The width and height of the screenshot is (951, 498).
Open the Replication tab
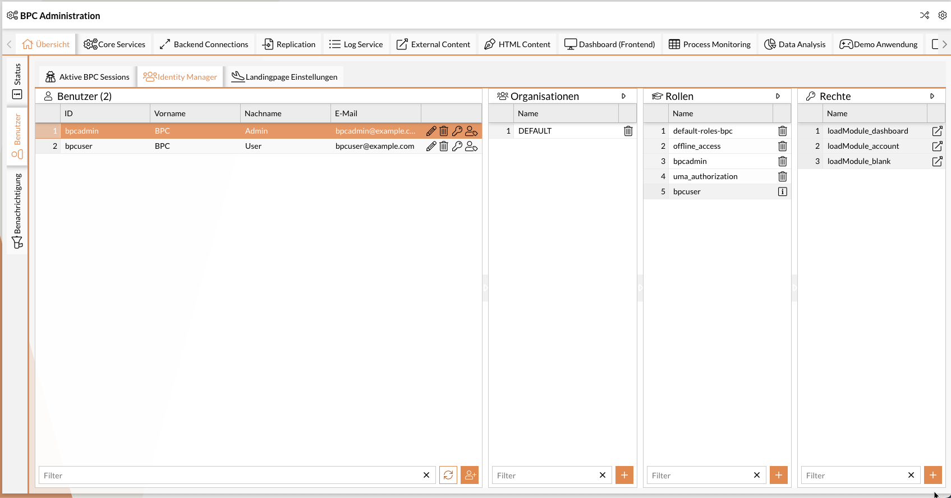[289, 44]
